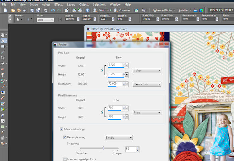Toggle pixel dimensions aspect ratio lock
Viewport: 234px width, 161px height.
coord(102,112)
